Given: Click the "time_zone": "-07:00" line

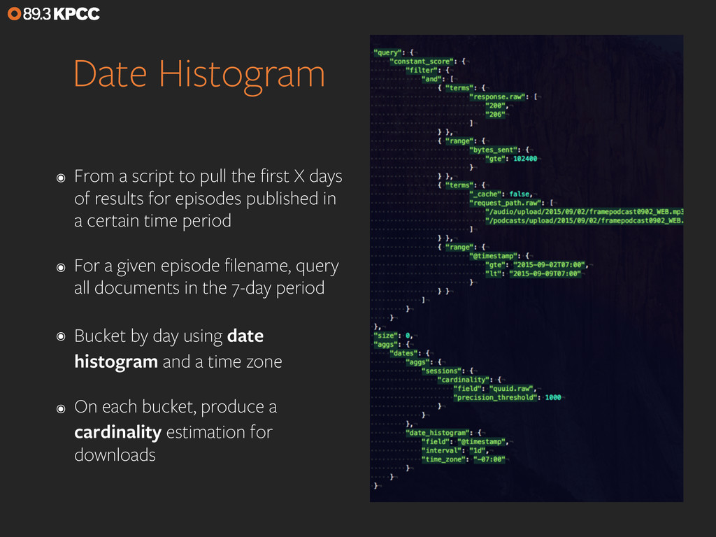Looking at the screenshot, I should (x=464, y=459).
